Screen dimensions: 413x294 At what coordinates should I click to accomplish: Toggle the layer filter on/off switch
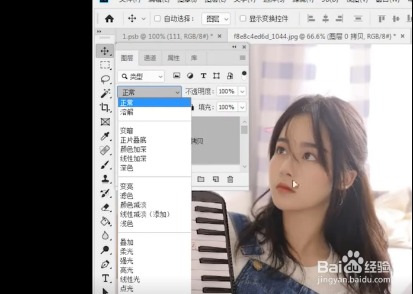pos(244,75)
